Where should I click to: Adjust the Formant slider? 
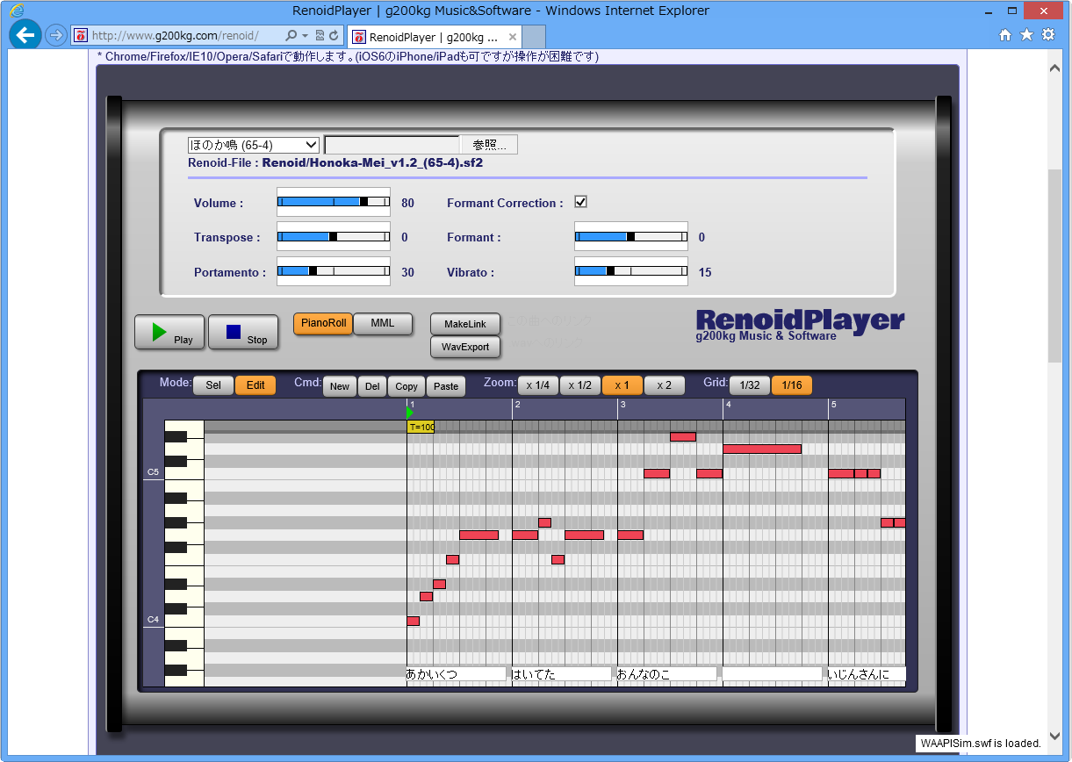pos(631,236)
